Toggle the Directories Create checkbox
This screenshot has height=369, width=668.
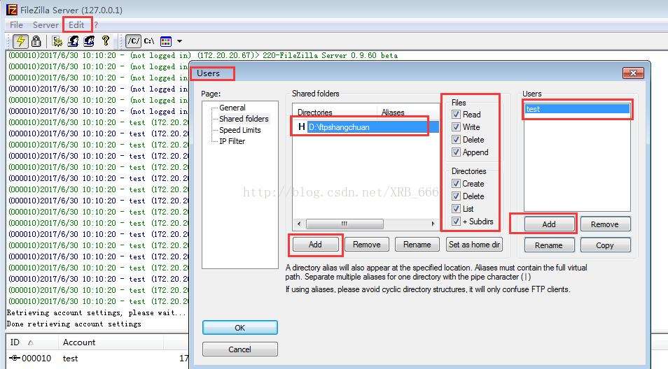point(457,184)
